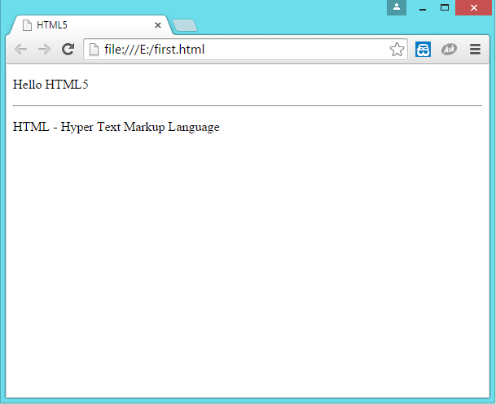The width and height of the screenshot is (496, 405).
Task: Maximize the browser window
Action: pos(445,7)
